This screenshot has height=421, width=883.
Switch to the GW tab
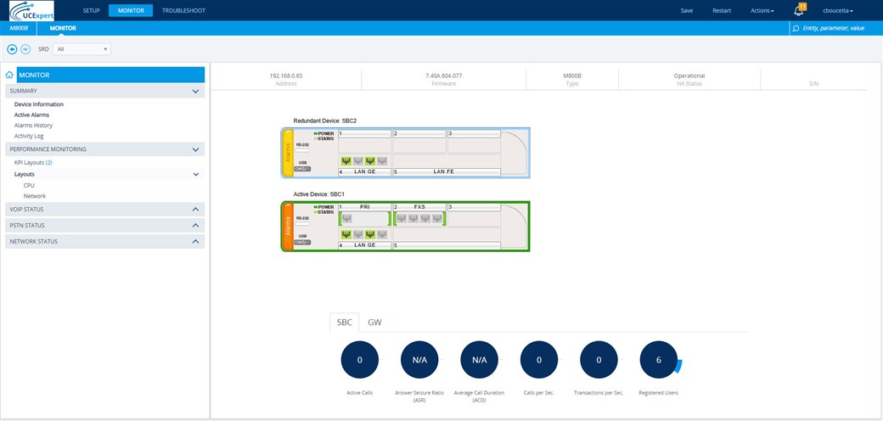click(x=374, y=323)
